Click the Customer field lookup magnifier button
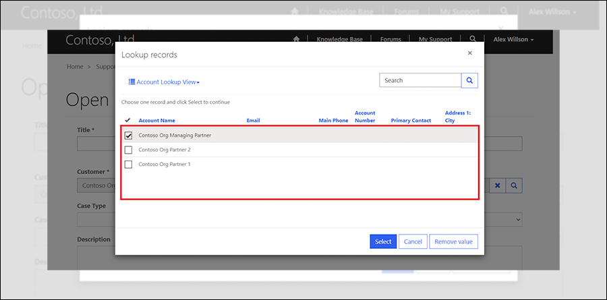Viewport: 607px width, 300px height. tap(514, 185)
